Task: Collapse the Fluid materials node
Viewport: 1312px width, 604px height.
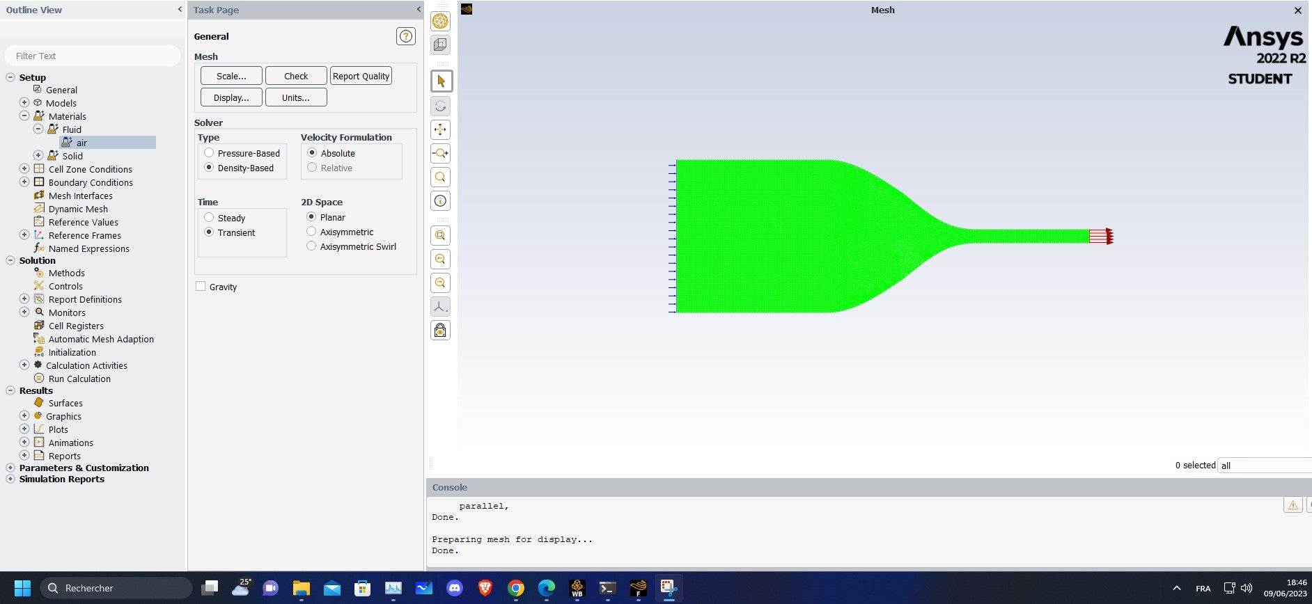Action: click(38, 129)
